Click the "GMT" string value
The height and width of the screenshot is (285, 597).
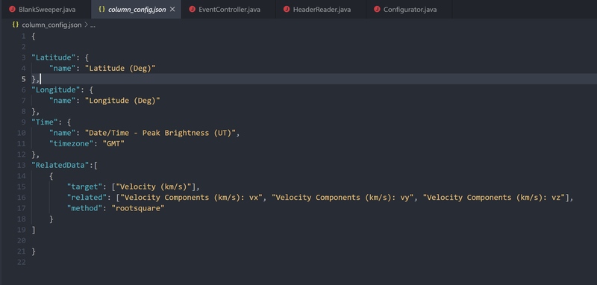click(x=113, y=143)
